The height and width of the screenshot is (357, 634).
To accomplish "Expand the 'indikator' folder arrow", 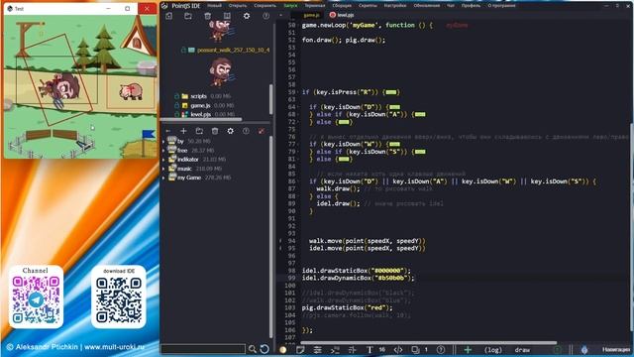I will (x=163, y=160).
